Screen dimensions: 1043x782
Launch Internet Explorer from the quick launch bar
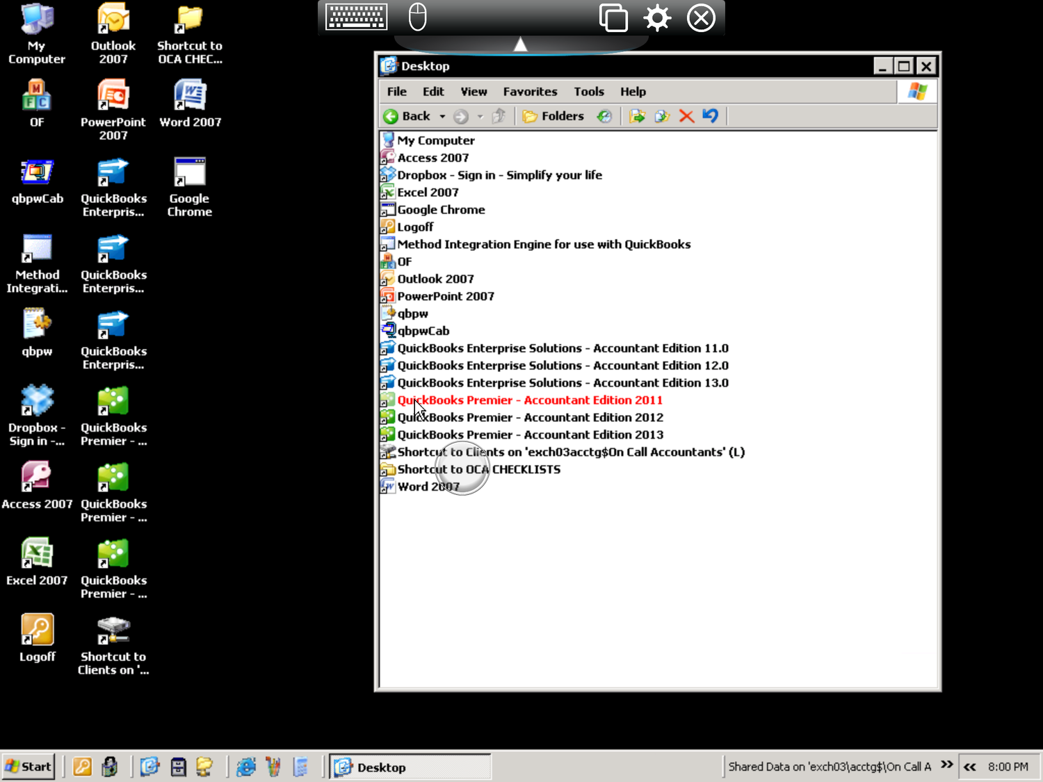[x=245, y=767]
